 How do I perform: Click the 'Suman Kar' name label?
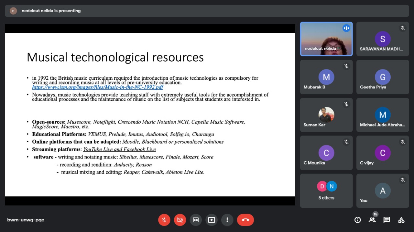(x=314, y=125)
